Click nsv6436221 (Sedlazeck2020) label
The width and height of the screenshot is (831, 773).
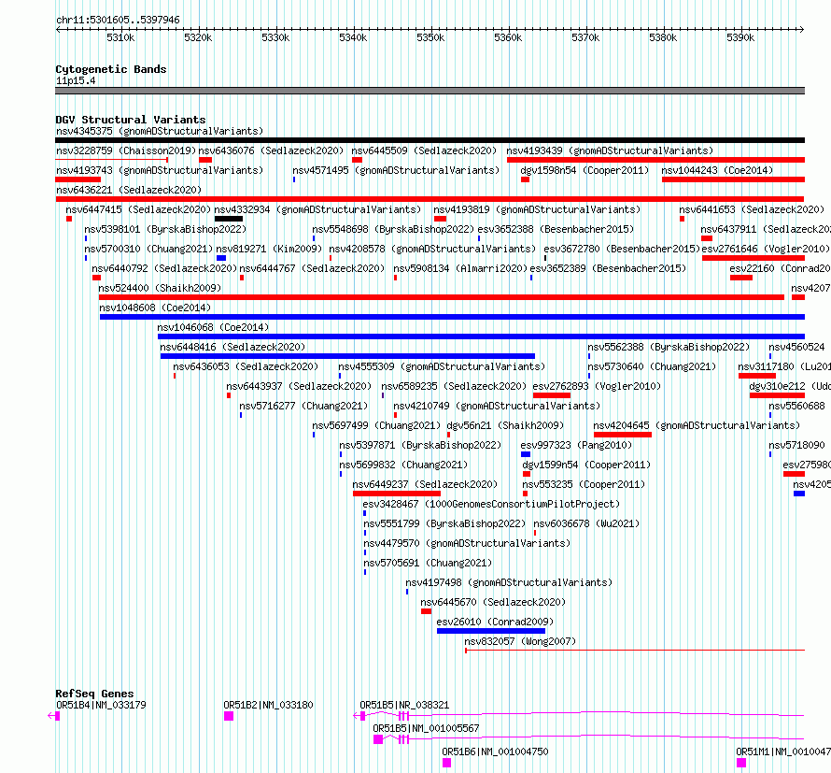[x=129, y=190]
